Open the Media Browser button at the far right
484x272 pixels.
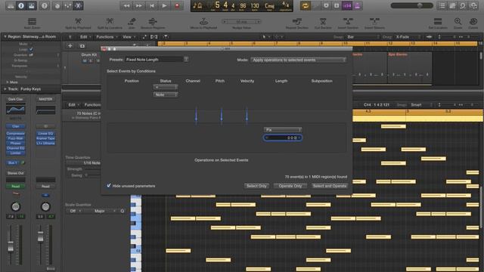pos(473,6)
